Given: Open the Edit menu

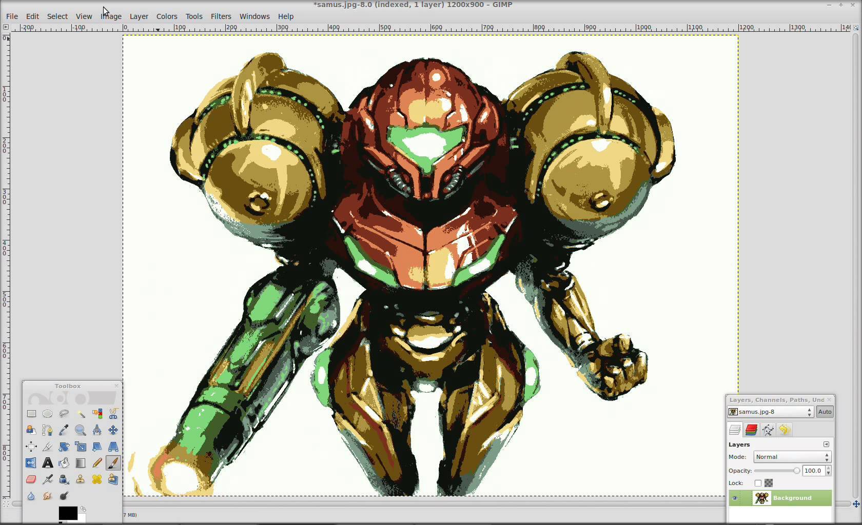Looking at the screenshot, I should [32, 16].
